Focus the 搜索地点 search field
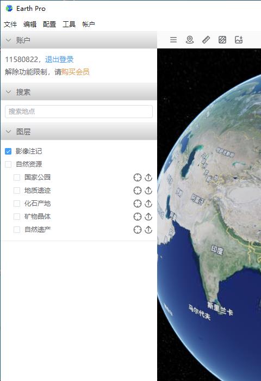The height and width of the screenshot is (381, 261). pyautogui.click(x=79, y=112)
